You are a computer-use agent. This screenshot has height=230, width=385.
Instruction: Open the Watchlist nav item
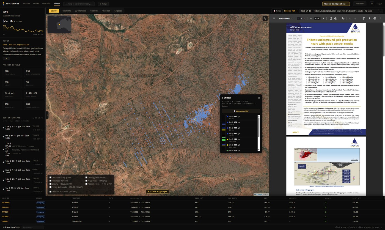46,4
